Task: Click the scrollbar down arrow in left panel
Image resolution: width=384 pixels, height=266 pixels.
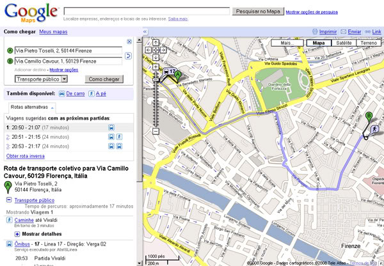Action: tap(139, 263)
